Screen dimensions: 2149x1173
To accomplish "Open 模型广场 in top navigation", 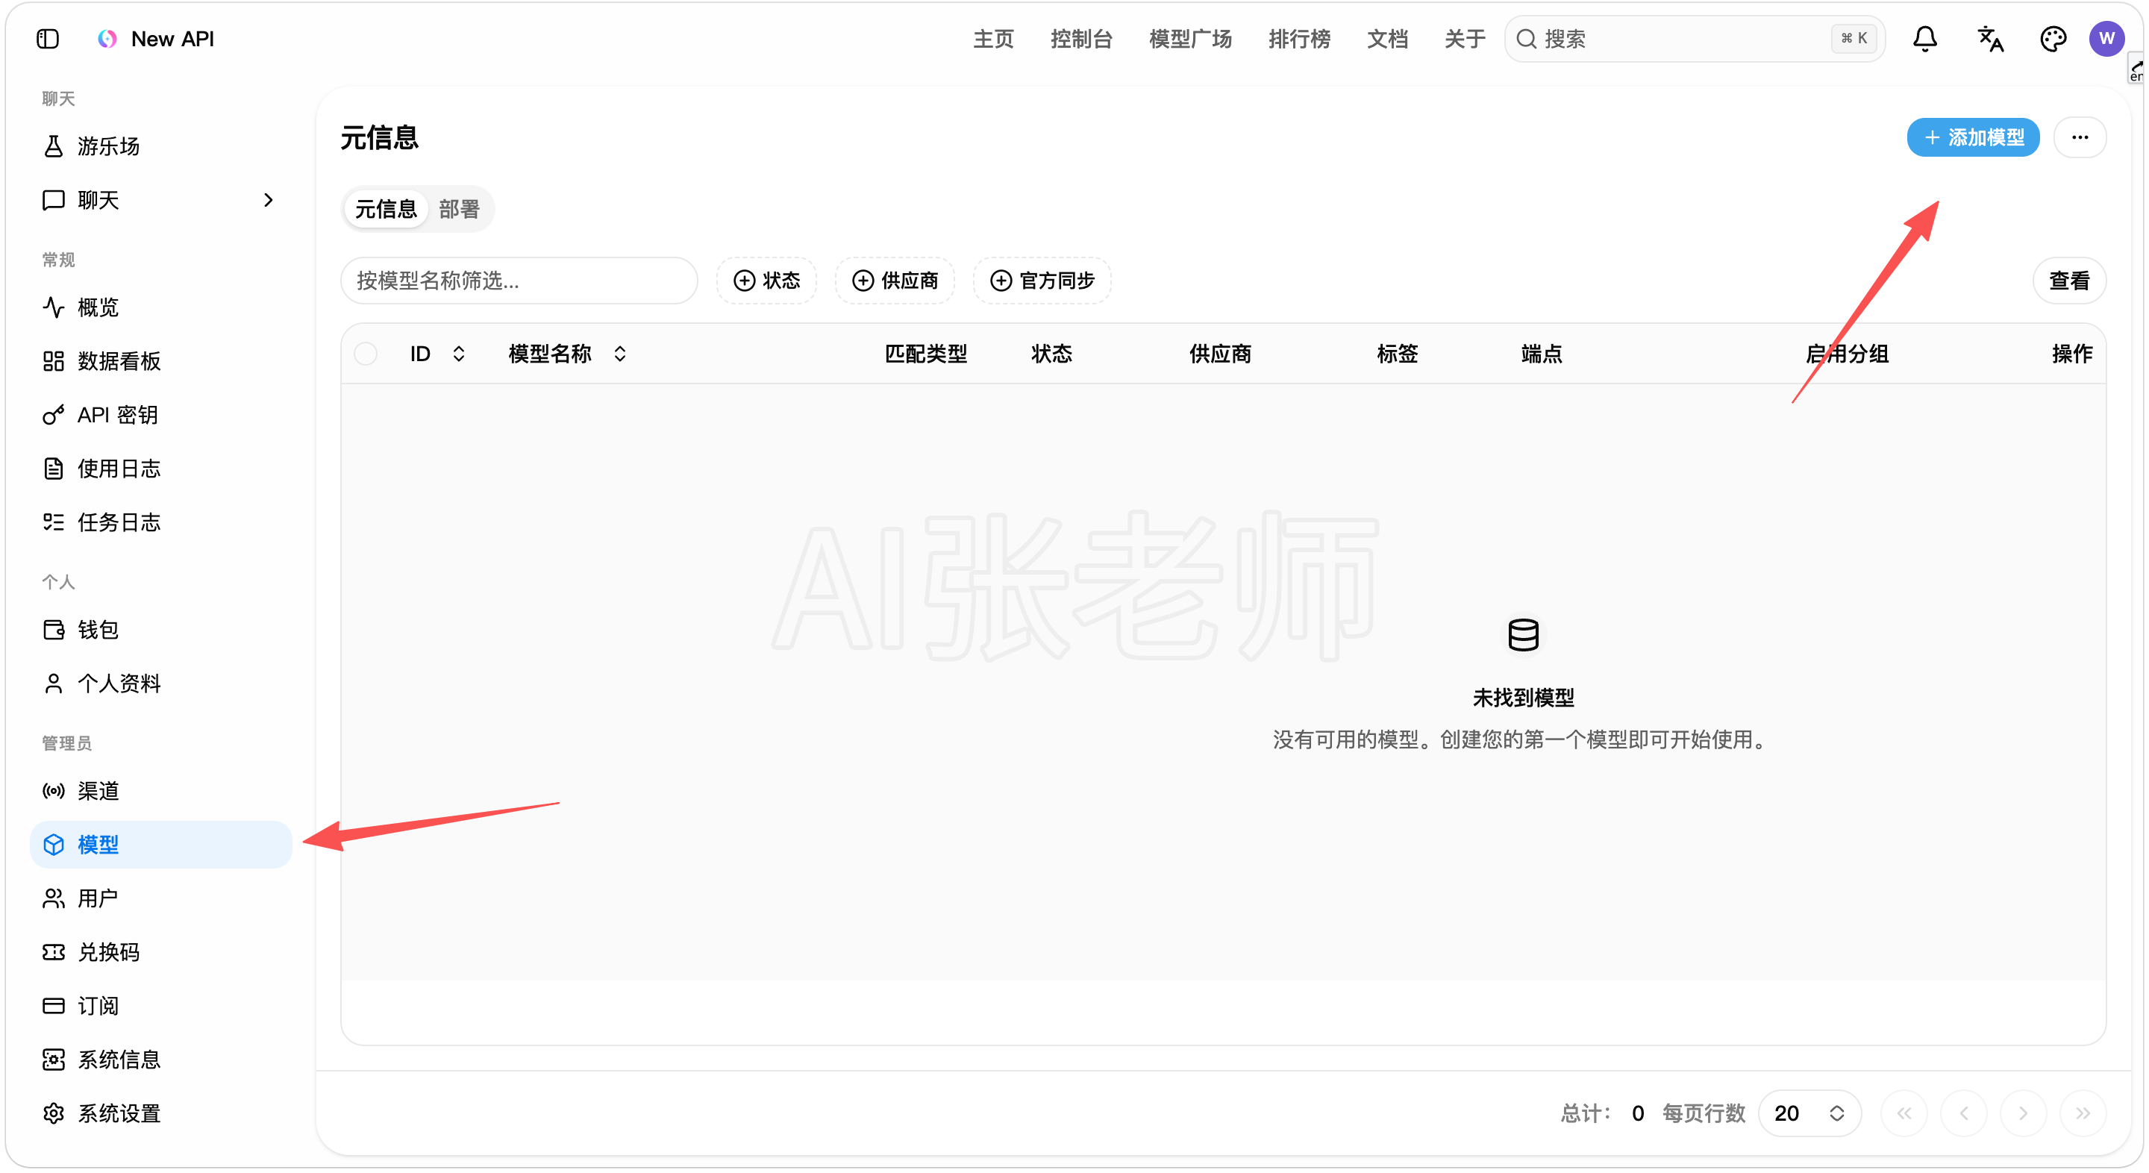I will point(1189,38).
